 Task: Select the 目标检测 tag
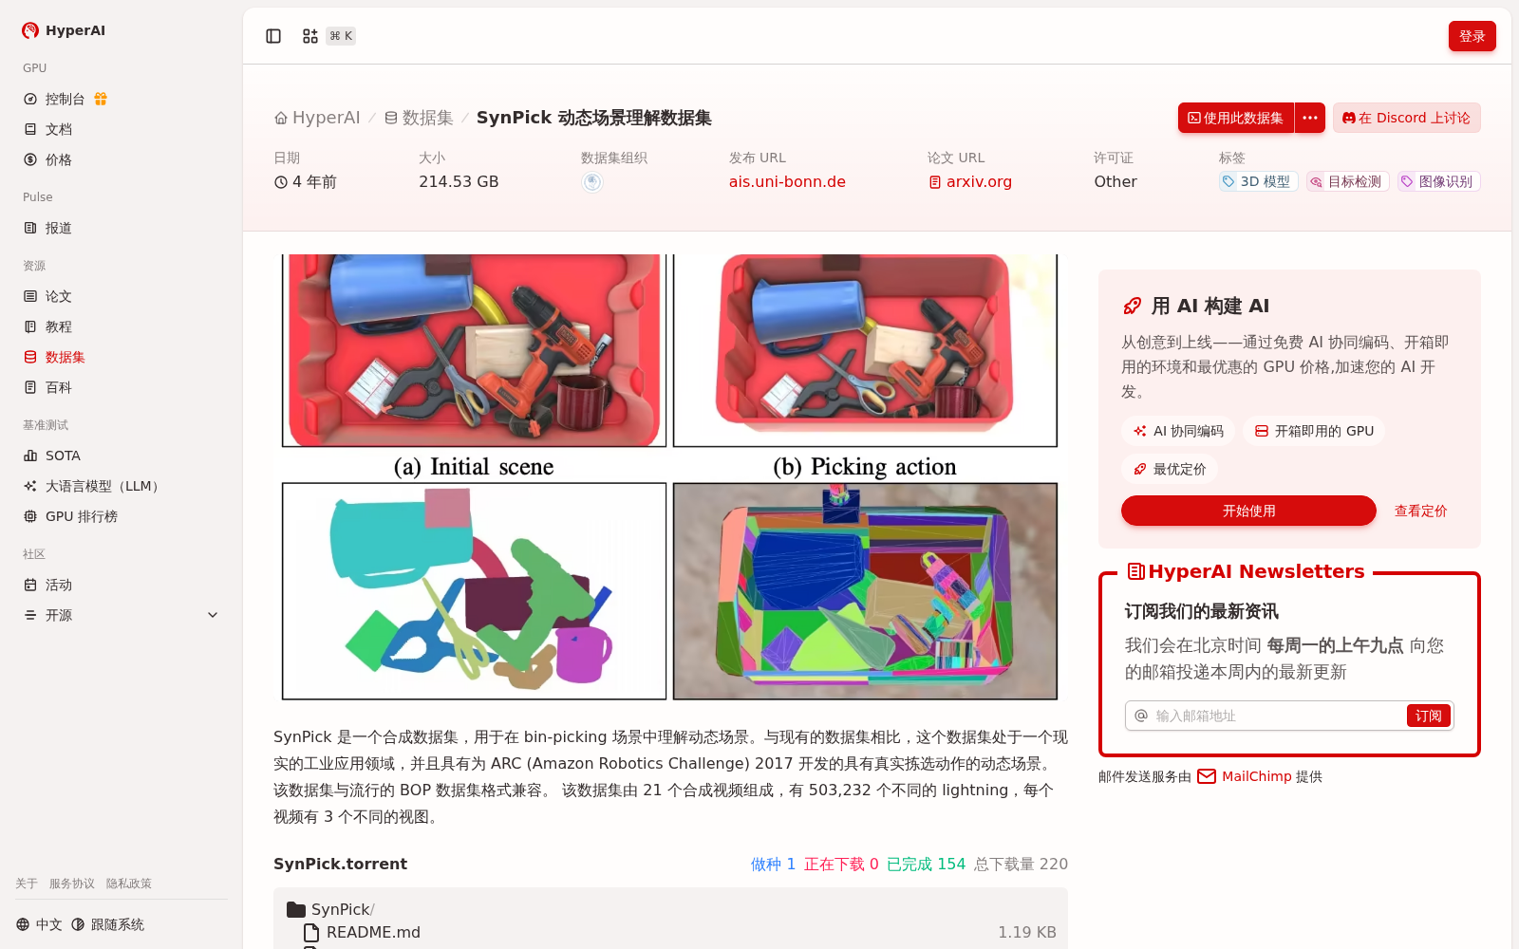[x=1347, y=181]
